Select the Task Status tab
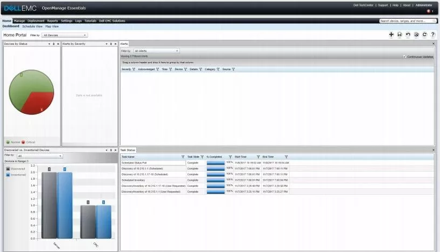The height and width of the screenshot is (252, 440). pos(128,150)
